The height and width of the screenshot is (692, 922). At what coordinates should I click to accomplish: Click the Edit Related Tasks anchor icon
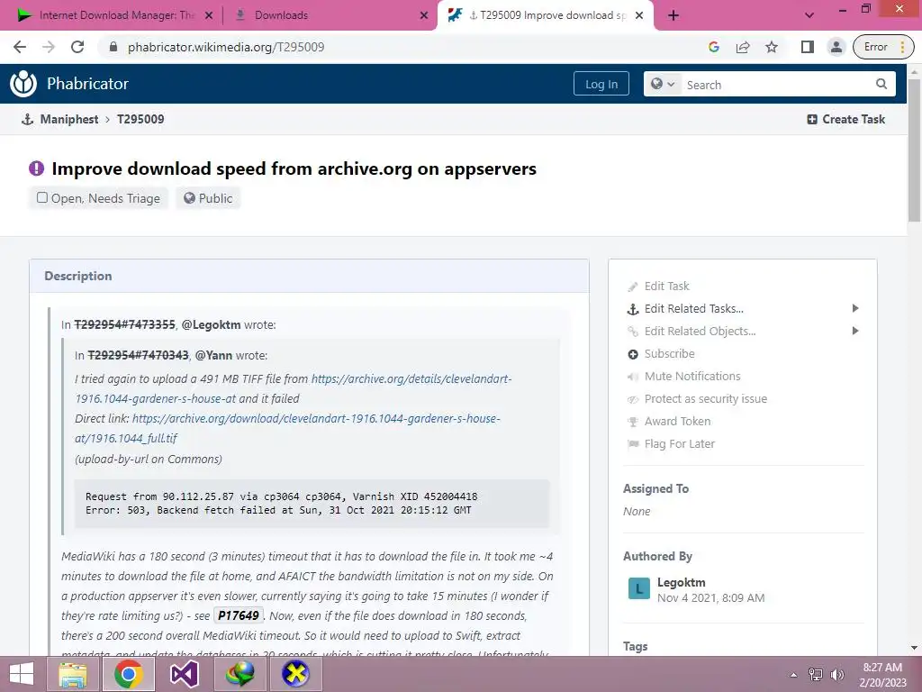pyautogui.click(x=633, y=309)
